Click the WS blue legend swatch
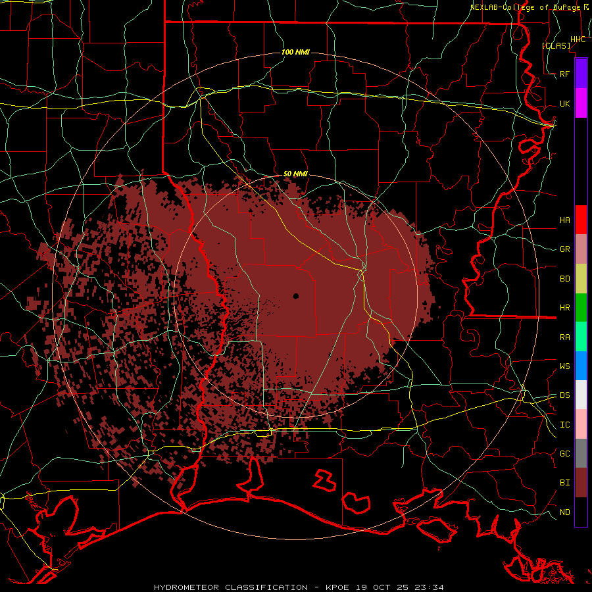 pyautogui.click(x=581, y=366)
